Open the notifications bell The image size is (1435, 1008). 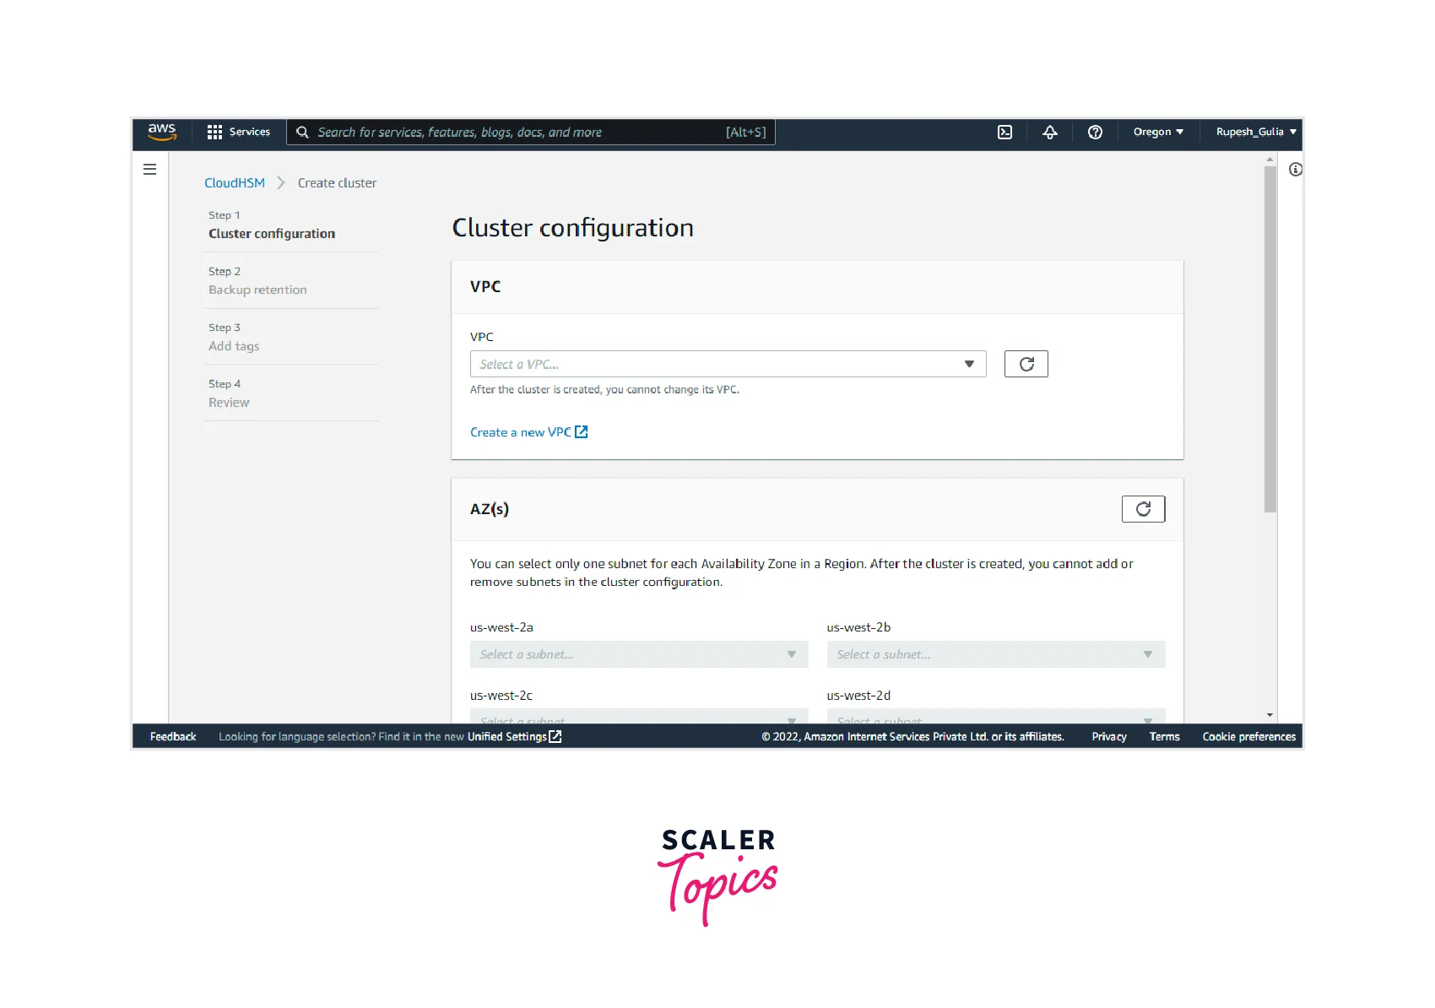tap(1049, 132)
